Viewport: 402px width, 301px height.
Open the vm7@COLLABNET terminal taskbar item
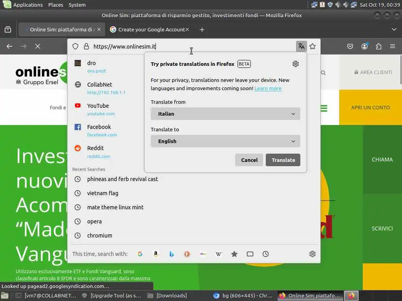point(46,296)
